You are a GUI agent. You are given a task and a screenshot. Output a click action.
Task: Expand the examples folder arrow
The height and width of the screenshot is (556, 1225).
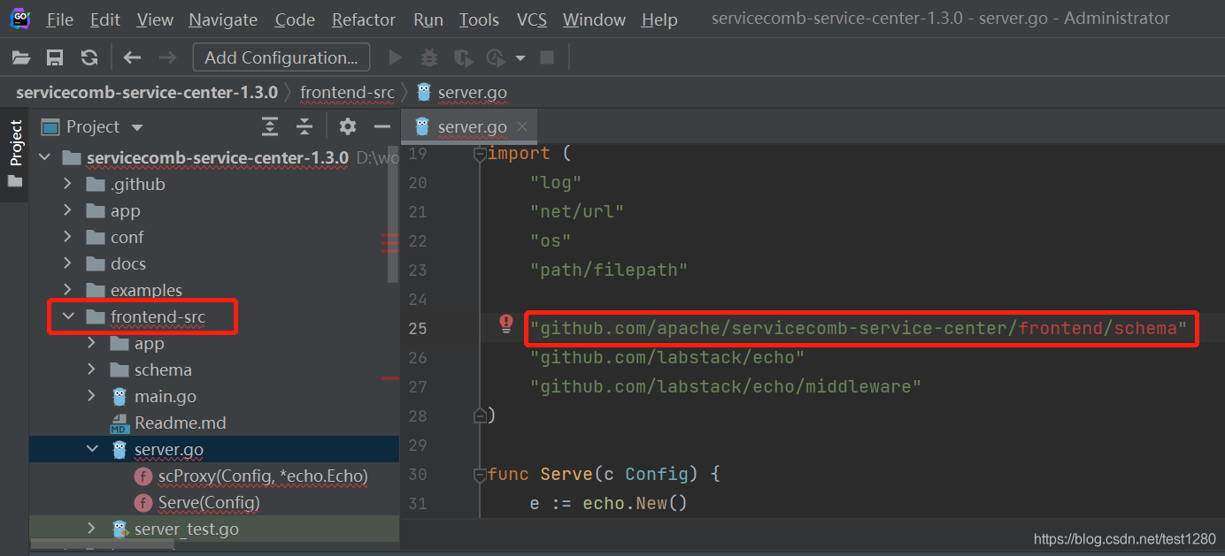pos(68,290)
